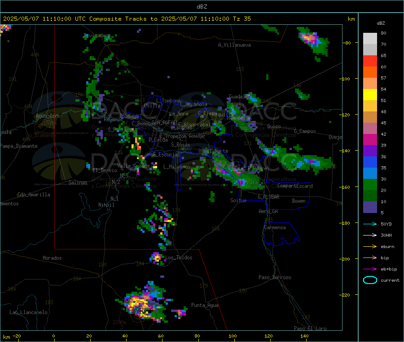
Task: Click the Morados map label
Action: (x=52, y=258)
